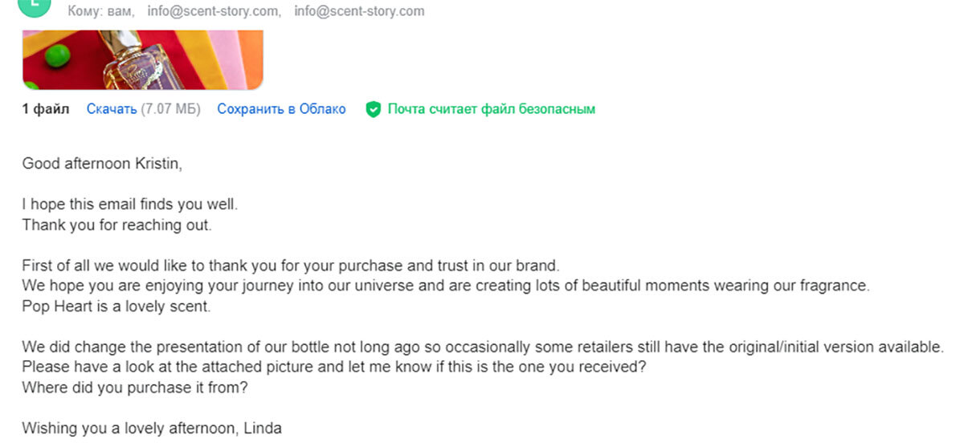Click the line starting "We did change"
Viewport: 964px width, 447px height.
point(482,347)
